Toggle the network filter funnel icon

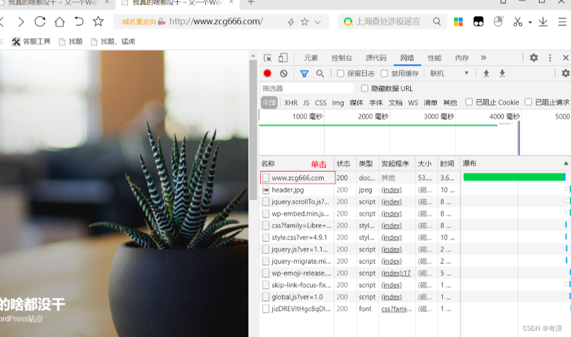(304, 74)
